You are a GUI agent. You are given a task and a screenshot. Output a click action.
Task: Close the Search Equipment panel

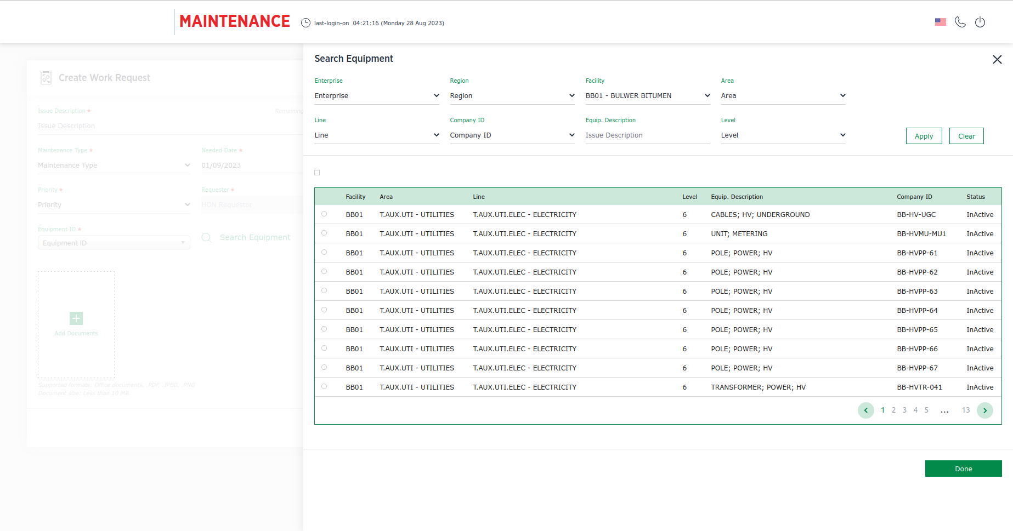[997, 59]
